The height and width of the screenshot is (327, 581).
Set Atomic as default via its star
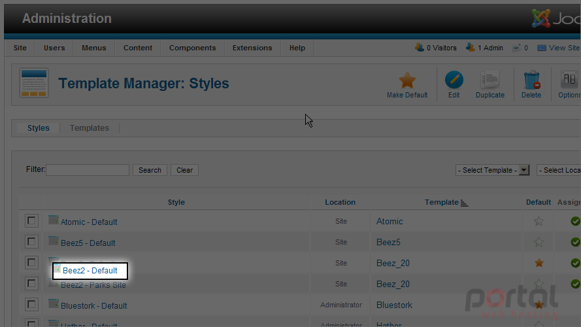click(x=539, y=221)
